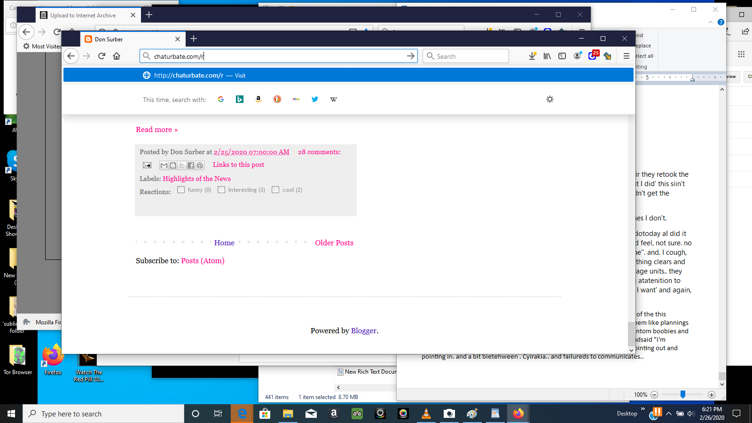Screen dimensions: 752x423
Task: Search this time with Wikipedia
Action: coord(334,99)
